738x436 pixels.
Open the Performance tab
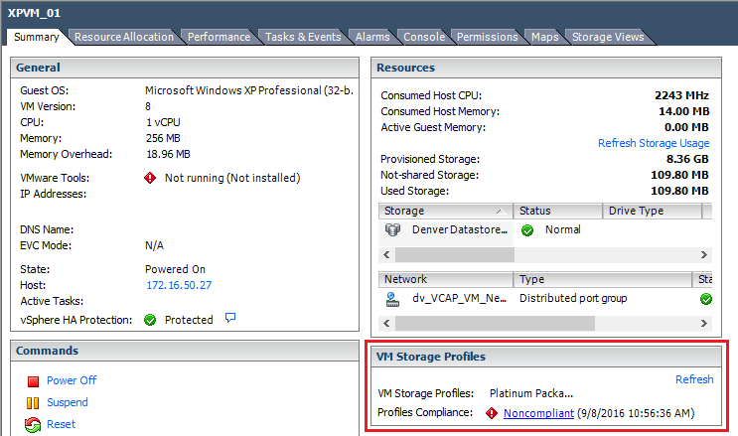[219, 37]
